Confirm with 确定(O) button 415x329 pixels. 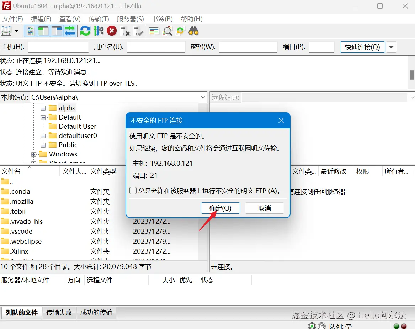point(220,208)
